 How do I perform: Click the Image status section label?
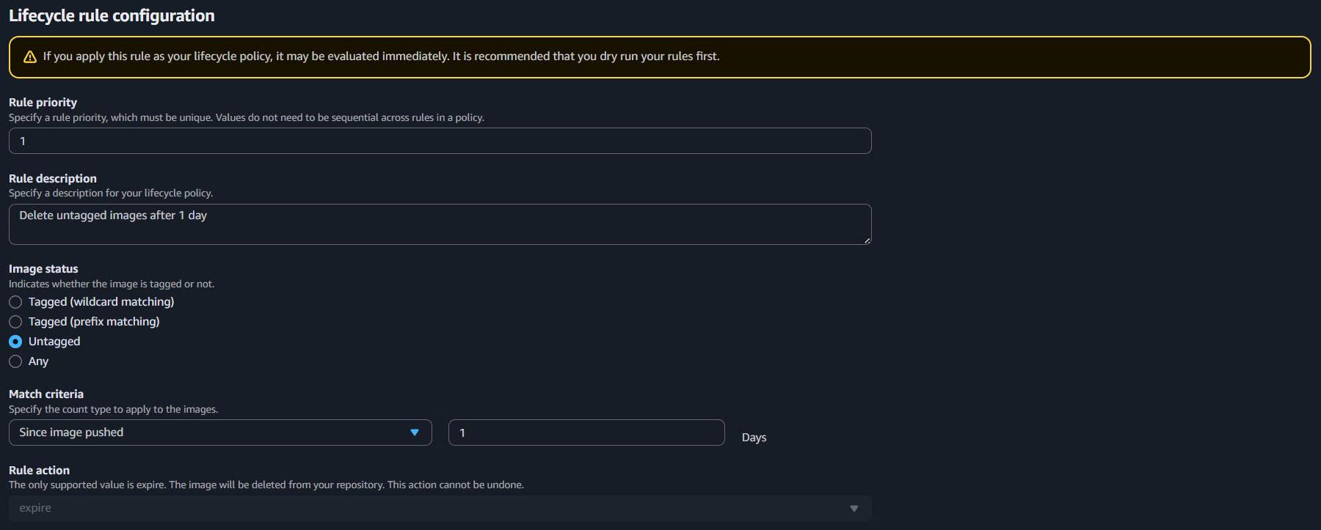point(43,269)
